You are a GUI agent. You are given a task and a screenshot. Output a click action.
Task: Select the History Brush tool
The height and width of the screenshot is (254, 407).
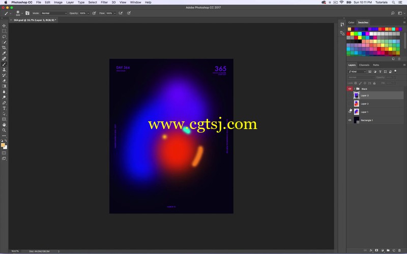(x=4, y=75)
